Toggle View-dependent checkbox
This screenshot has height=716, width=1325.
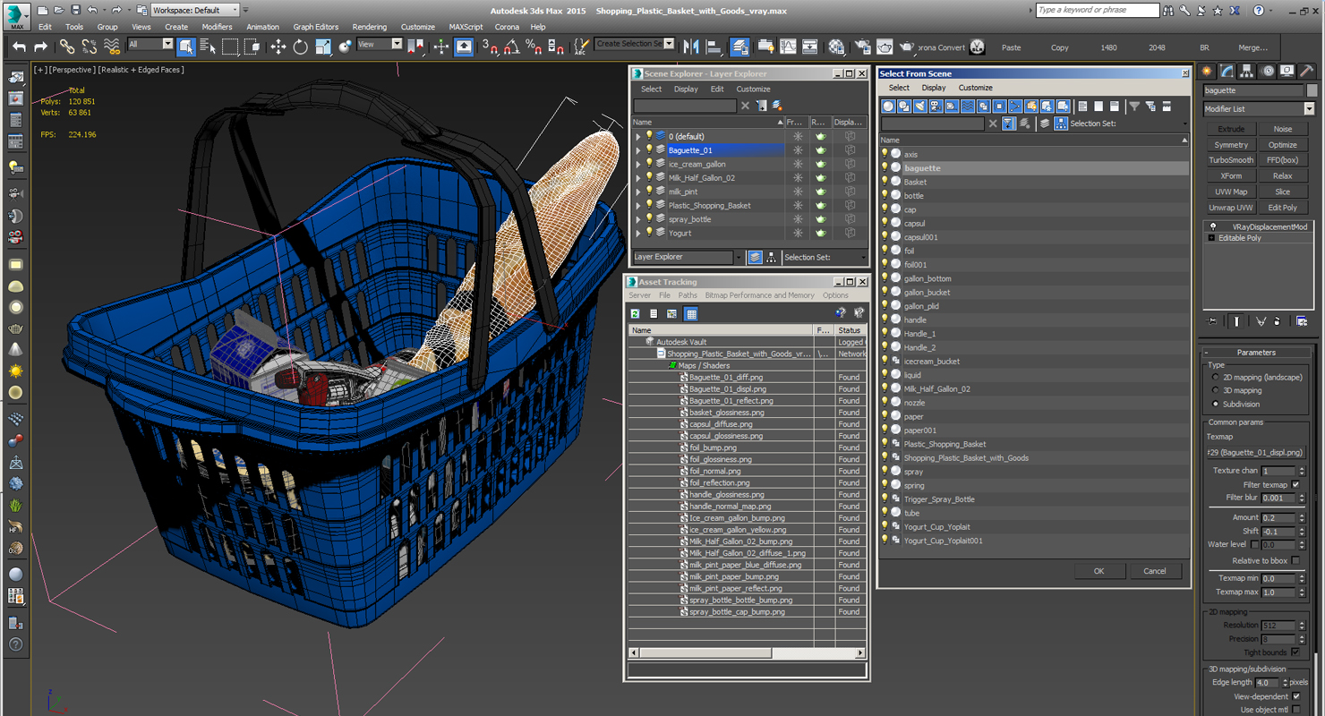coord(1295,696)
